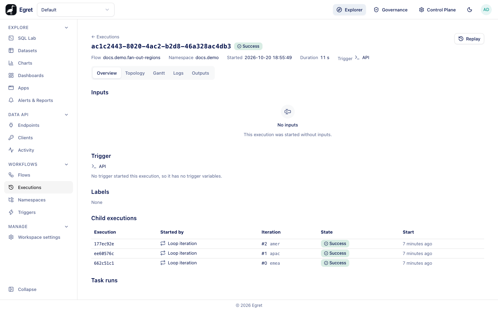Viewport: 498px width, 311px height.
Task: Open the Clients page
Action: click(38, 138)
